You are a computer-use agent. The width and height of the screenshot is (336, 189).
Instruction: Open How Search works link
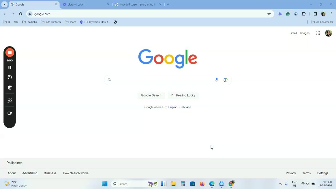tap(76, 173)
